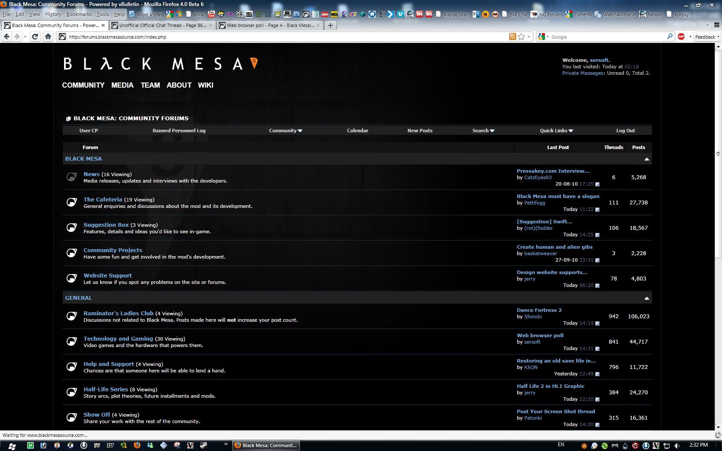The width and height of the screenshot is (722, 451).
Task: Open the bookmark star dropdown arrow
Action: coord(529,37)
